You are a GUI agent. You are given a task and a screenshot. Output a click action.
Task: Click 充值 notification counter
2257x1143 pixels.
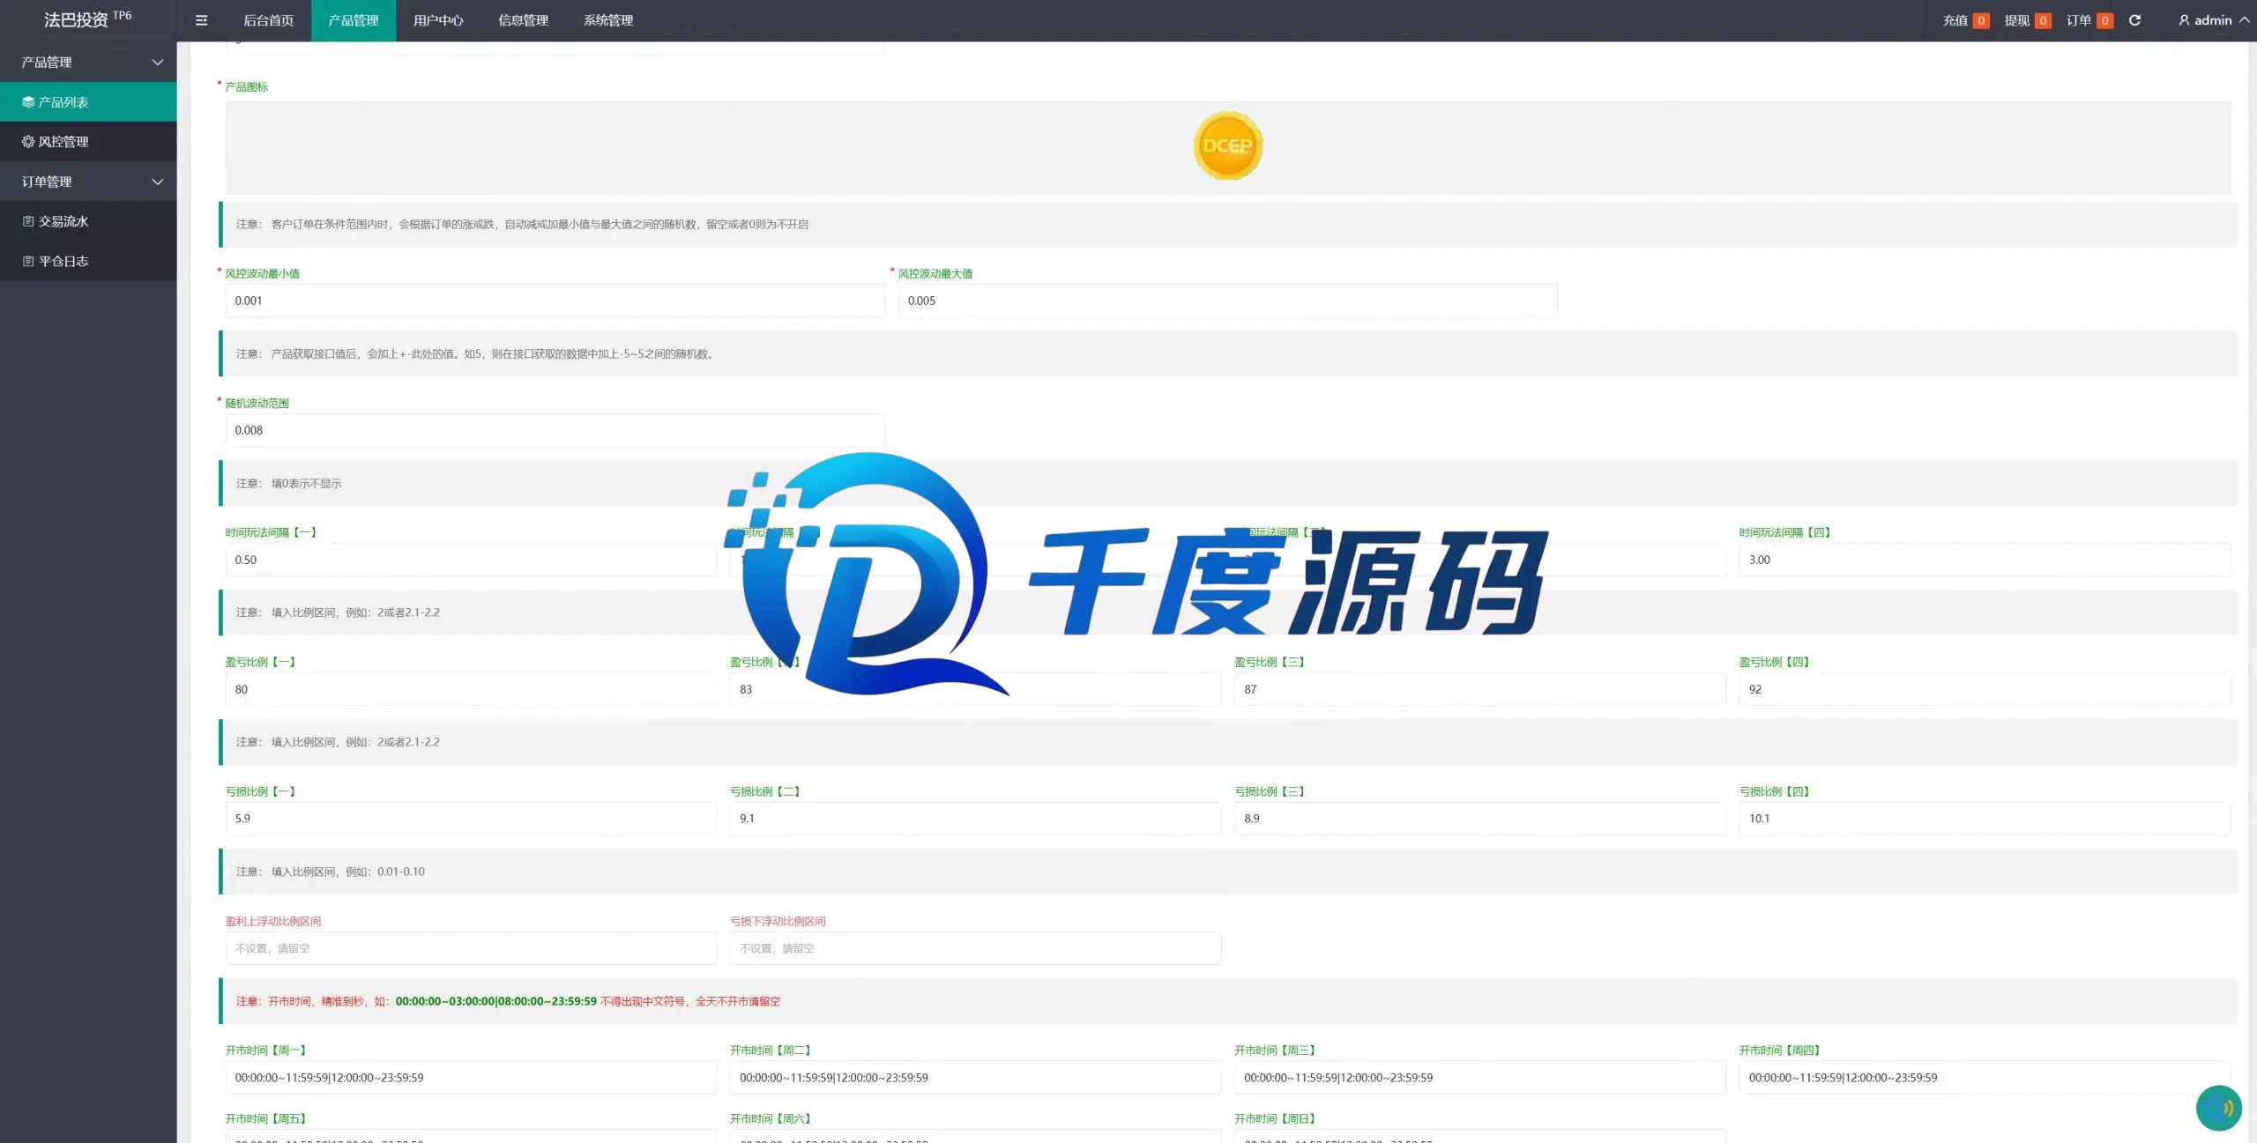point(1965,20)
